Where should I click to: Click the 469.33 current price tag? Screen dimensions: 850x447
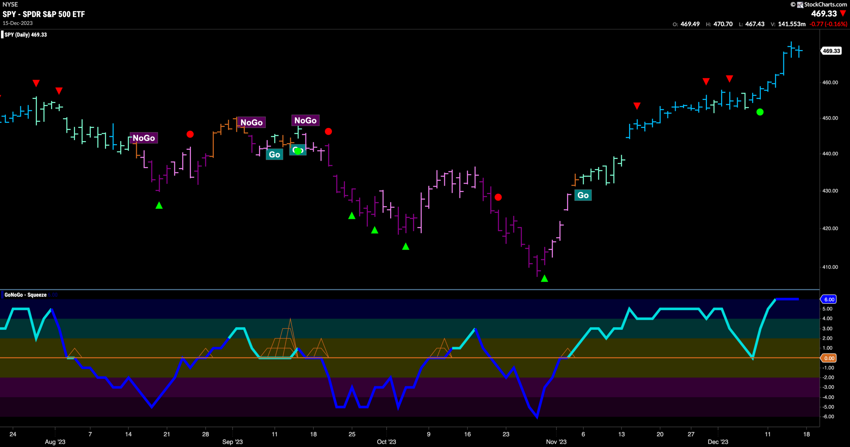[831, 51]
